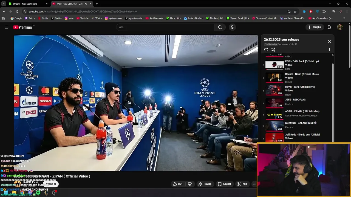Start voice search with the microphone icon
Viewport: 351px width, 197px height.
pyautogui.click(x=232, y=27)
